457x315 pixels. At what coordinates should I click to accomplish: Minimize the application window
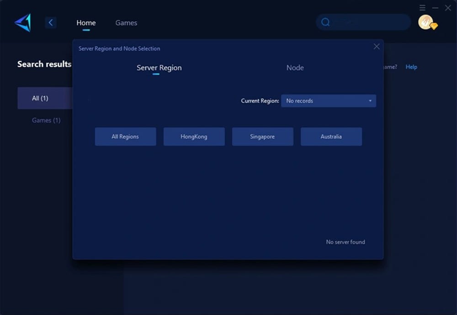pyautogui.click(x=435, y=8)
